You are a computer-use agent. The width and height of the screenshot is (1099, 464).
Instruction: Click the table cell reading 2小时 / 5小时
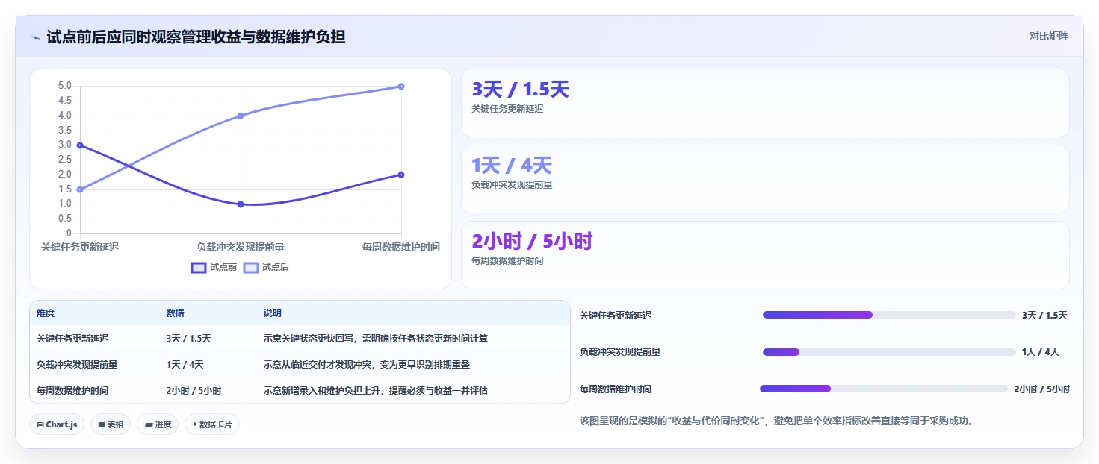coord(194,391)
